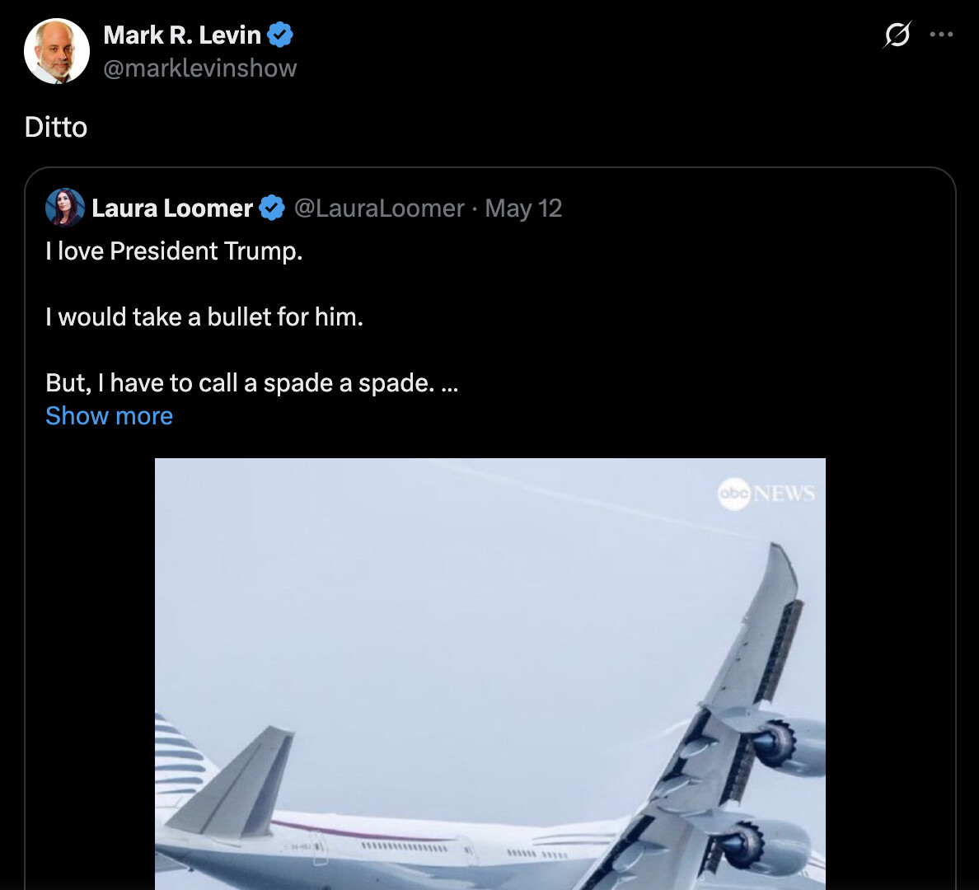Open the Mark R. Levin display name
Screen dimensions: 979x890
pos(182,35)
